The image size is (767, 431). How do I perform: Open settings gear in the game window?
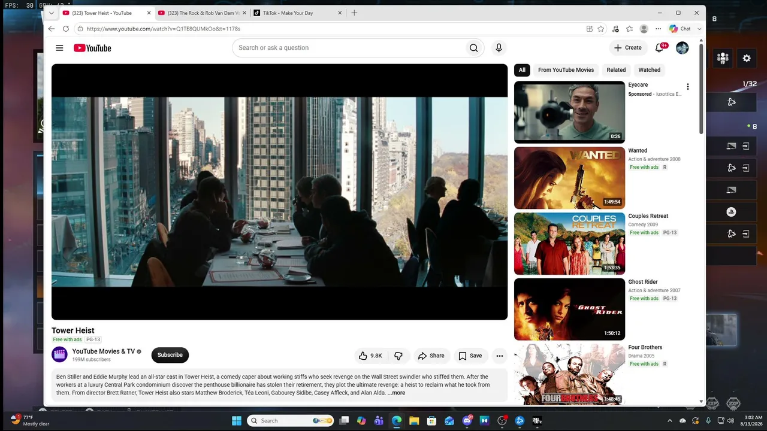[x=747, y=58]
